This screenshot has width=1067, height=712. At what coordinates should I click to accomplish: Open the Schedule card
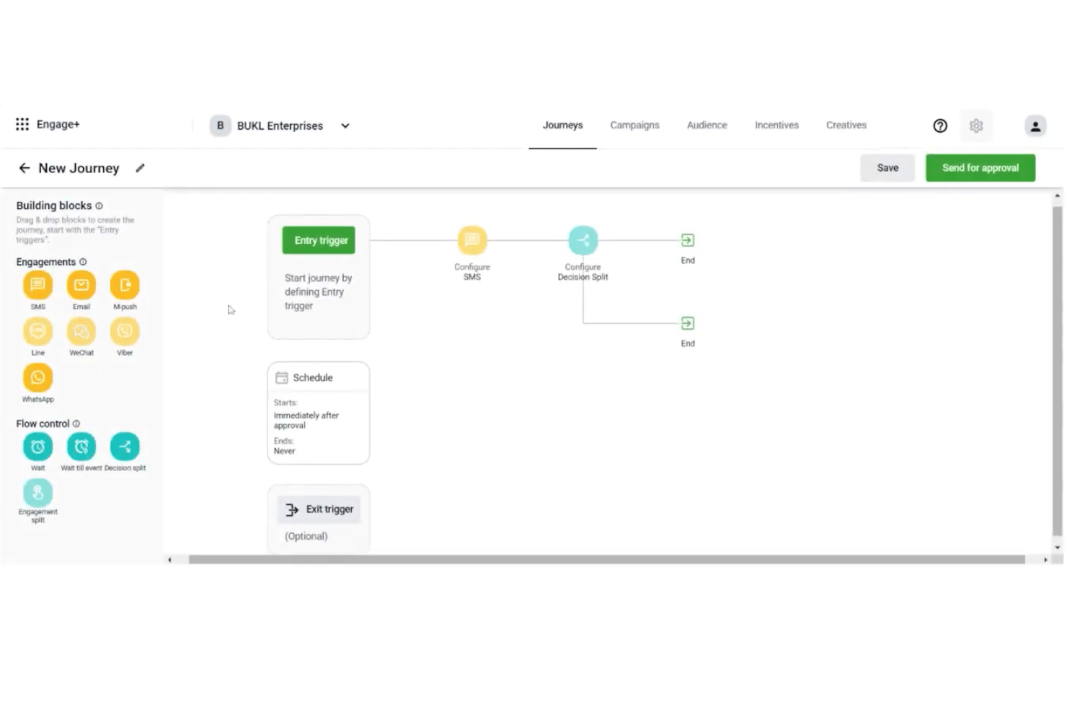pyautogui.click(x=319, y=413)
